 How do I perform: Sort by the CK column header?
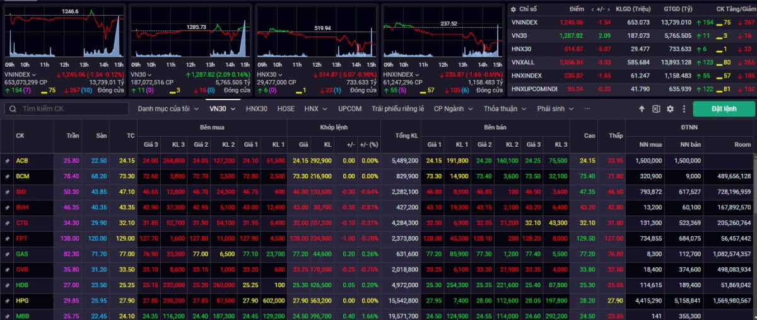coord(20,135)
